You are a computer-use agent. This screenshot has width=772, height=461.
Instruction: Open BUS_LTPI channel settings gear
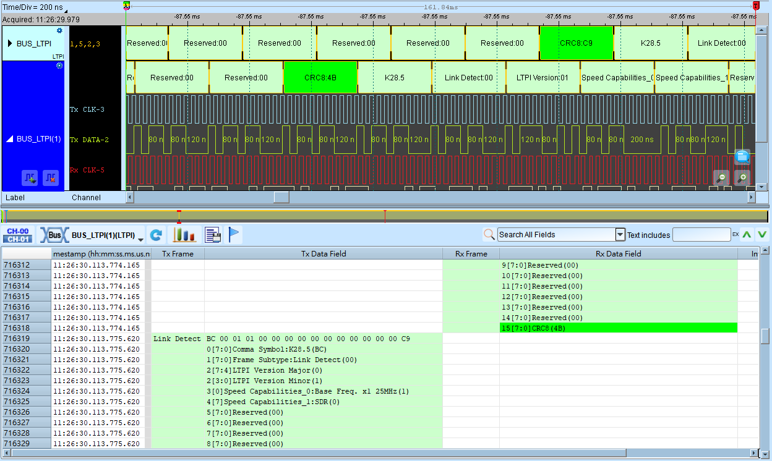[x=59, y=30]
